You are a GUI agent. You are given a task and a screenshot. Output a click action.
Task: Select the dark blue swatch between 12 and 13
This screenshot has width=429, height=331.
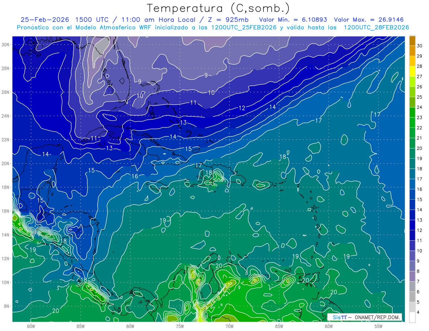coord(412,225)
